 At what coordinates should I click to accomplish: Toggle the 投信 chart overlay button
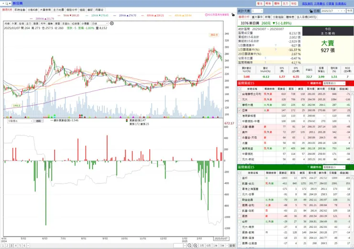click(x=22, y=23)
